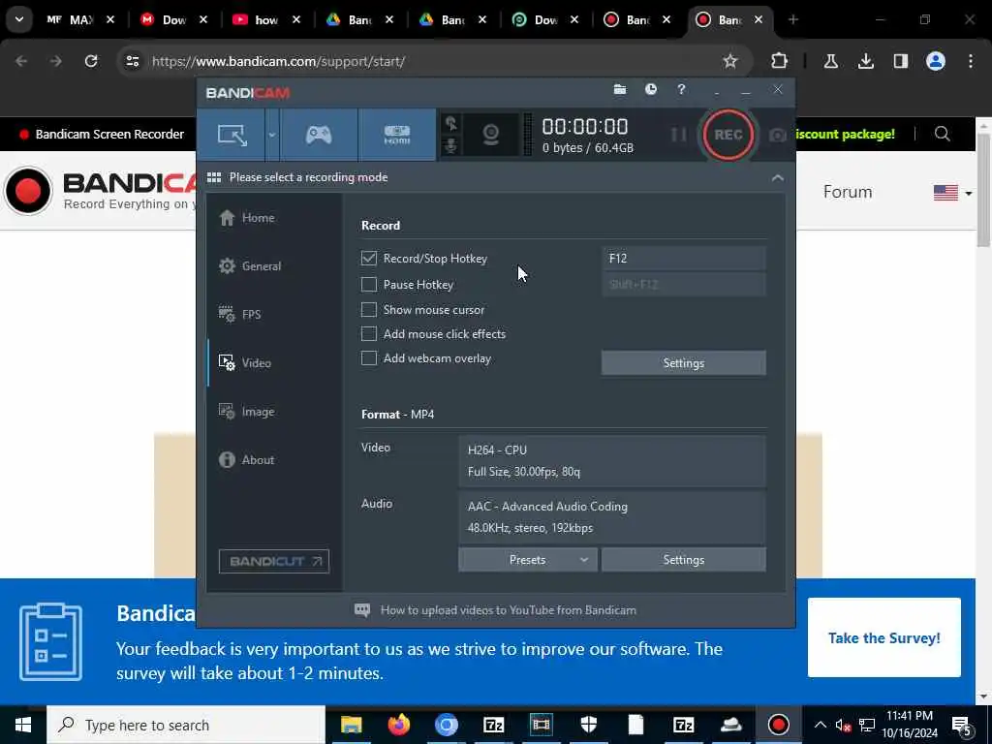
Task: Open scheduled recording clock icon
Action: pos(650,89)
